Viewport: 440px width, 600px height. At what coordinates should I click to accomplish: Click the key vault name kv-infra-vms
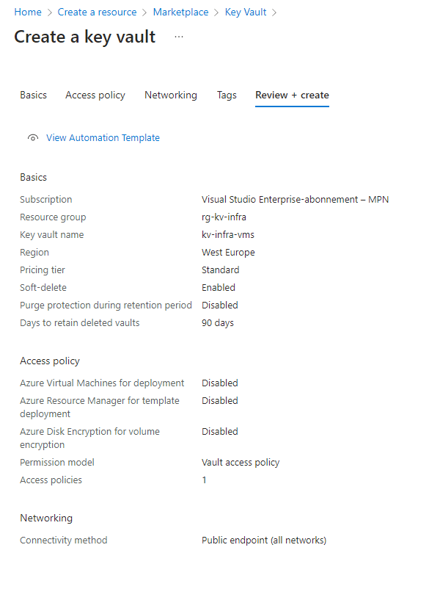point(227,234)
